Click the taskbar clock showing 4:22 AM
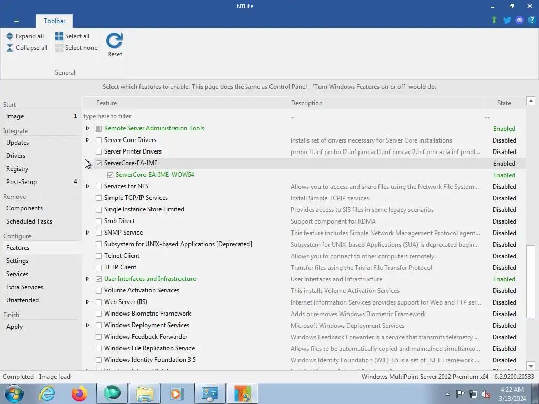 (512, 394)
